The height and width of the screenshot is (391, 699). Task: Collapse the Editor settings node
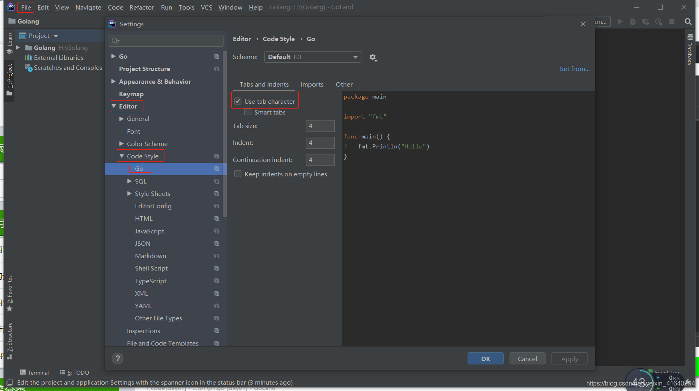[x=114, y=106]
